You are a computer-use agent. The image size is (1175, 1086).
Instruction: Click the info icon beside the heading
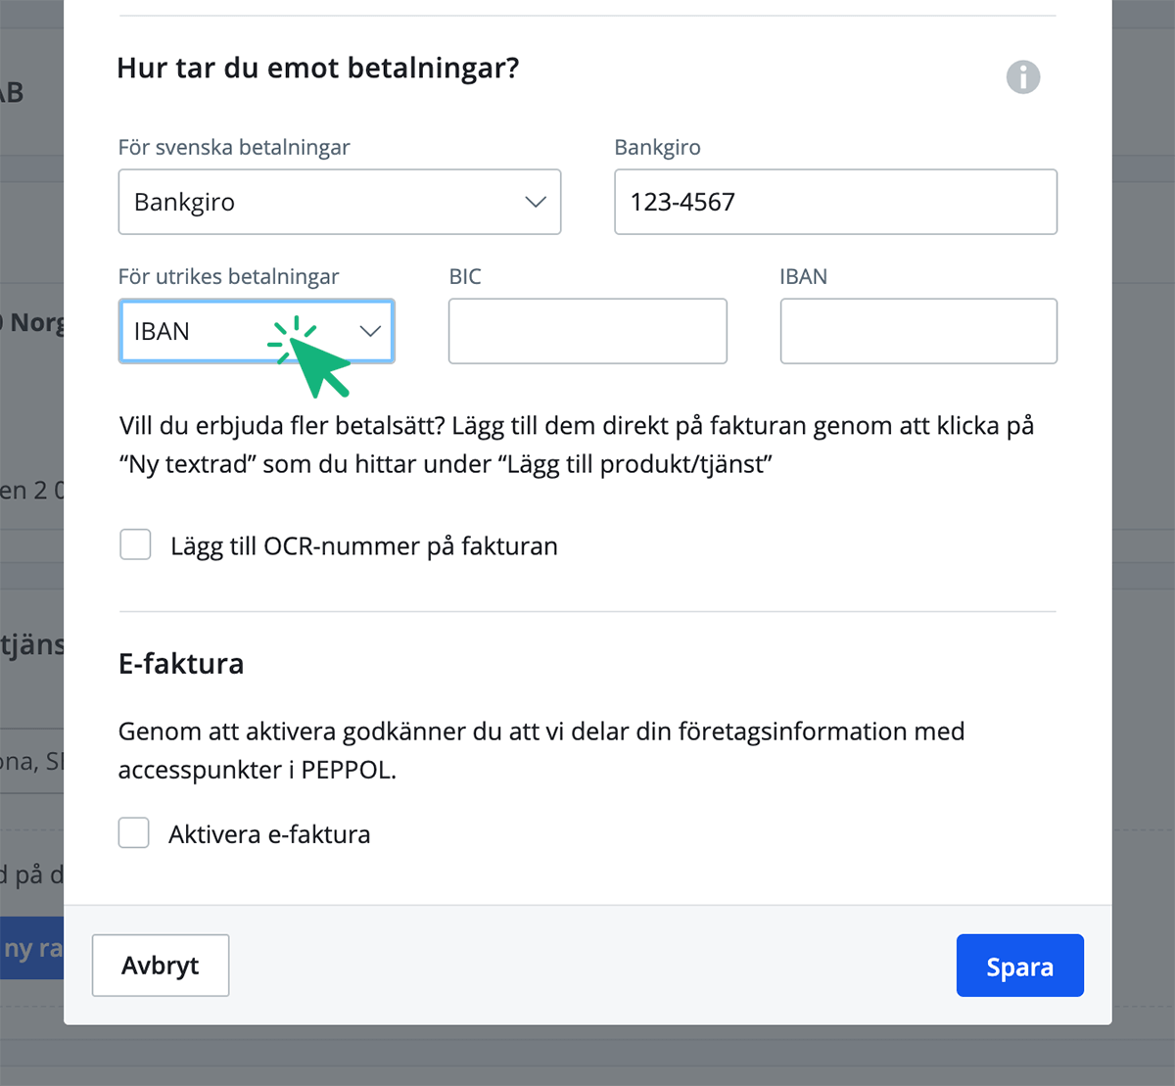point(1023,77)
